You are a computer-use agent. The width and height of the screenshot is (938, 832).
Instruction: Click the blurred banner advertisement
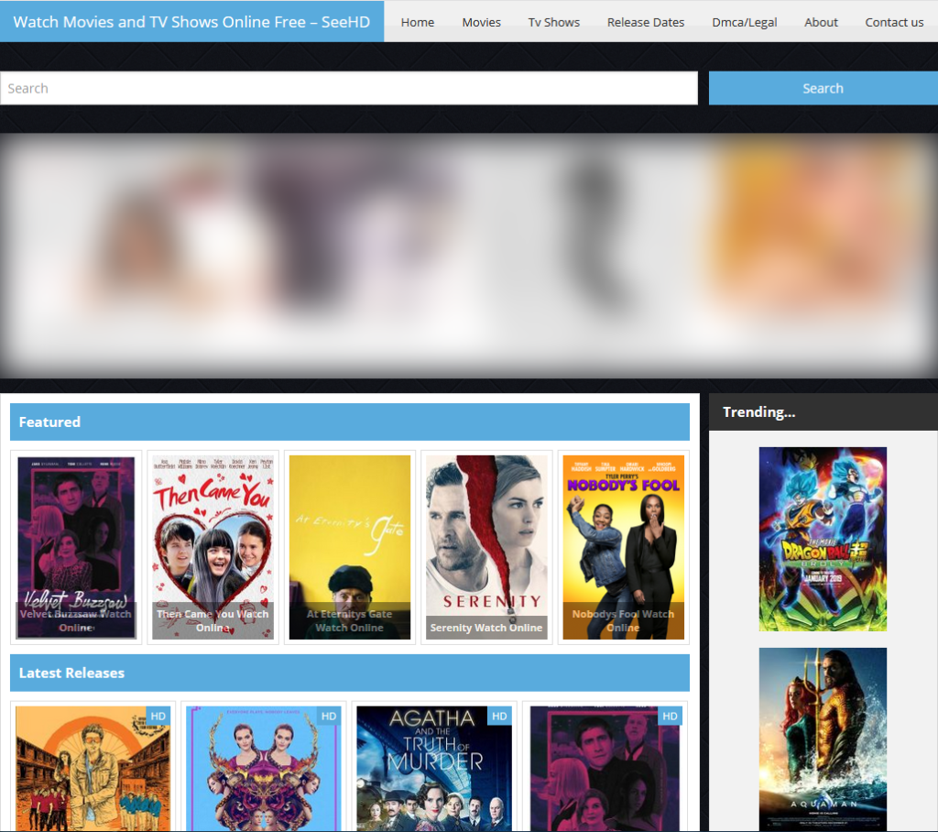(469, 256)
